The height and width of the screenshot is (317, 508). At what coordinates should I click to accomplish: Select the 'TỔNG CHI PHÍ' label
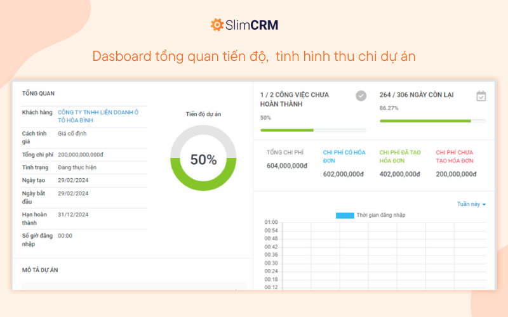[285, 152]
